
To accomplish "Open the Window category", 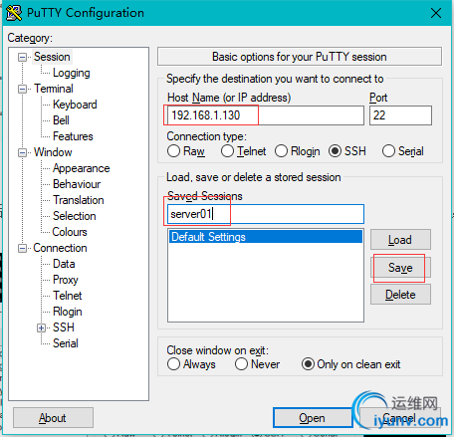I will [53, 152].
